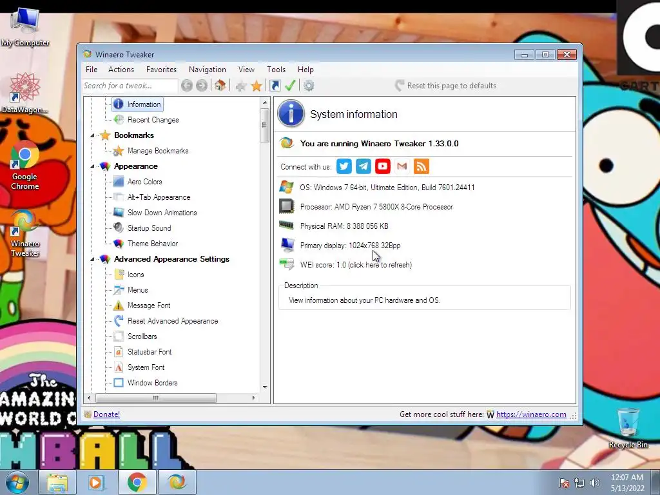Open settings gear icon in toolbar
This screenshot has width=660, height=495.
[309, 86]
